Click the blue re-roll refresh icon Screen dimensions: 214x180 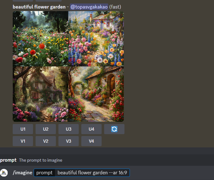point(114,129)
